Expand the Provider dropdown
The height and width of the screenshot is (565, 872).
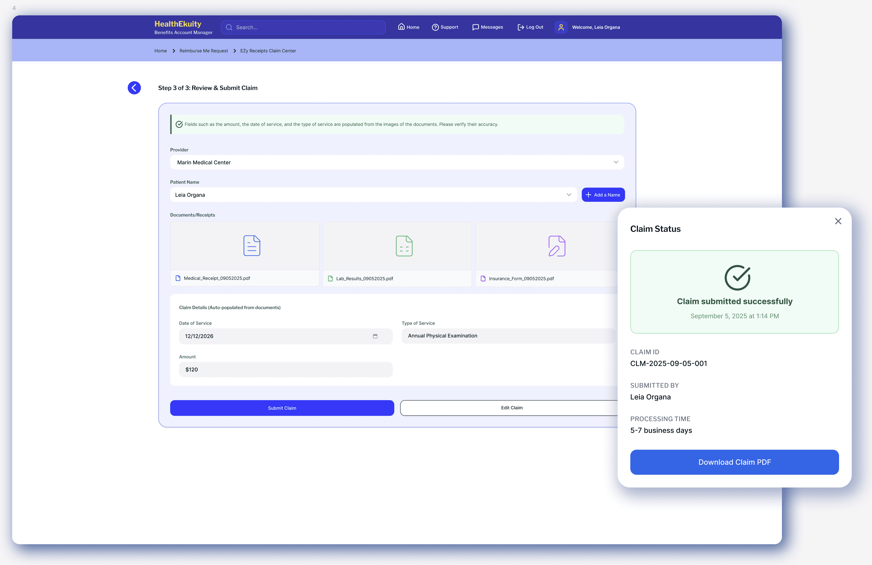(616, 162)
